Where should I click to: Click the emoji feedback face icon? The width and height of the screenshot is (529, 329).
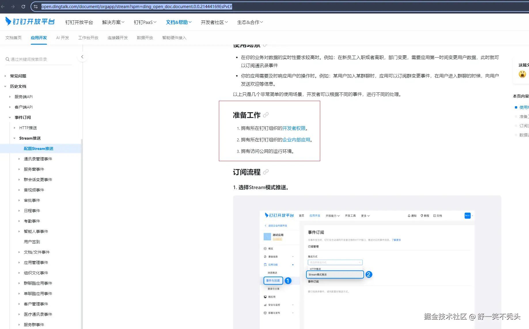coord(522,74)
